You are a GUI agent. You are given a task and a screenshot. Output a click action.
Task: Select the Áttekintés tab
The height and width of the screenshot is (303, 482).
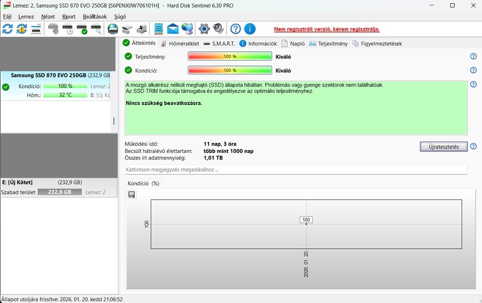[x=139, y=43]
